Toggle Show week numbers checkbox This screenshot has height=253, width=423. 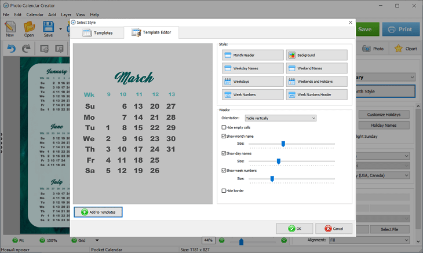(224, 170)
